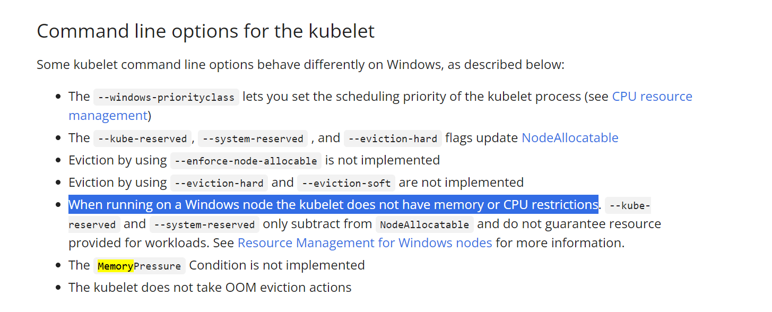This screenshot has width=772, height=312.
Task: Click the yellow-highlighted word Memory
Action: coord(115,266)
